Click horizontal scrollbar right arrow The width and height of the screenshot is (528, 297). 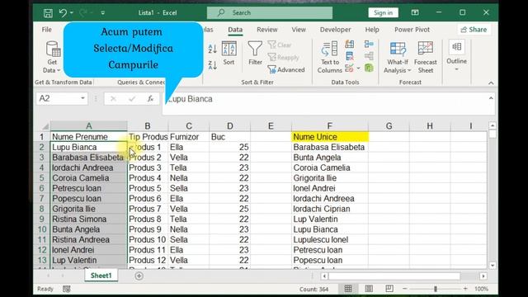point(483,276)
